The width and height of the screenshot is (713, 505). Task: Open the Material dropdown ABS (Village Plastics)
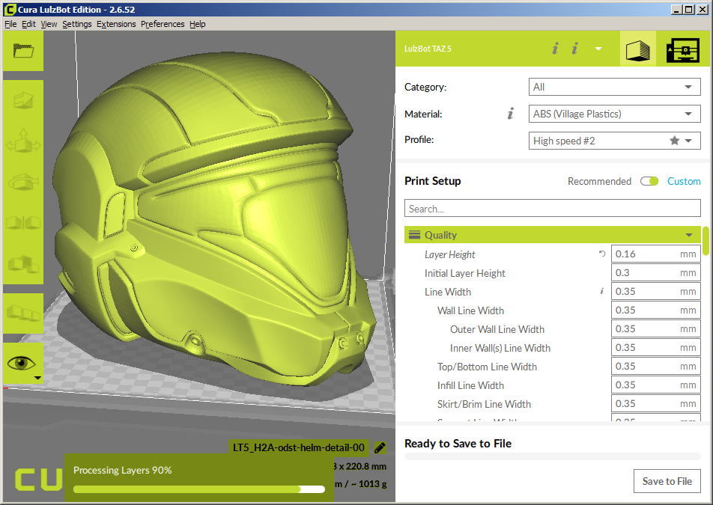pyautogui.click(x=614, y=114)
